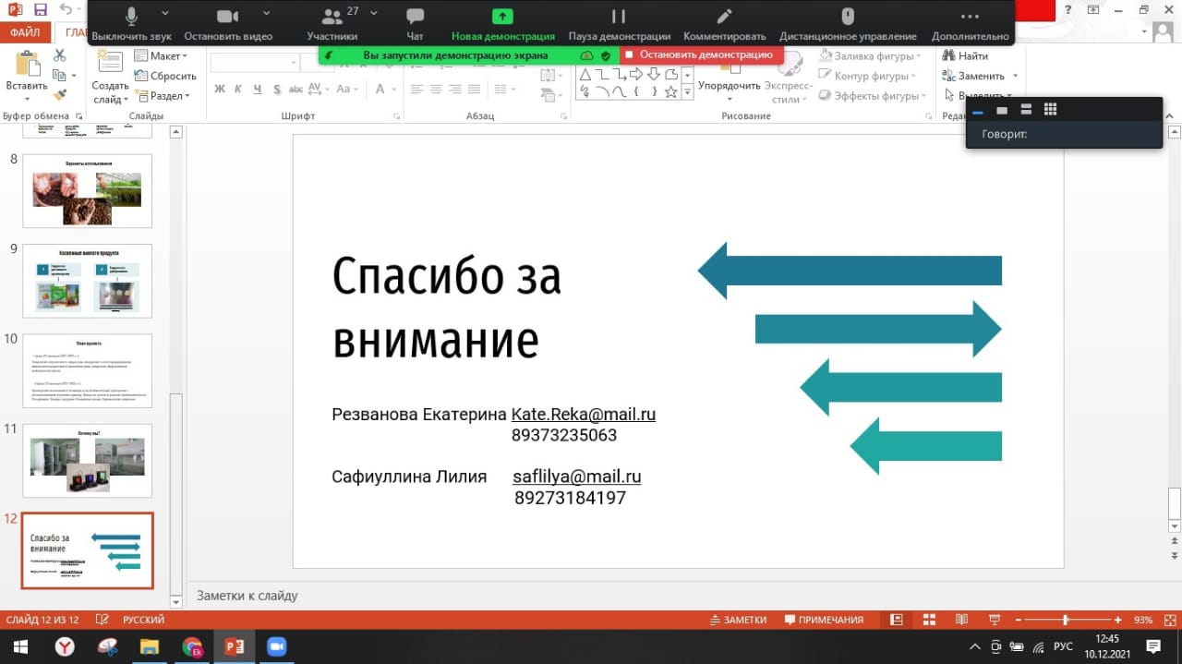The width and height of the screenshot is (1182, 664).
Task: Click the red Остановить демонстрацию button
Action: coord(700,54)
